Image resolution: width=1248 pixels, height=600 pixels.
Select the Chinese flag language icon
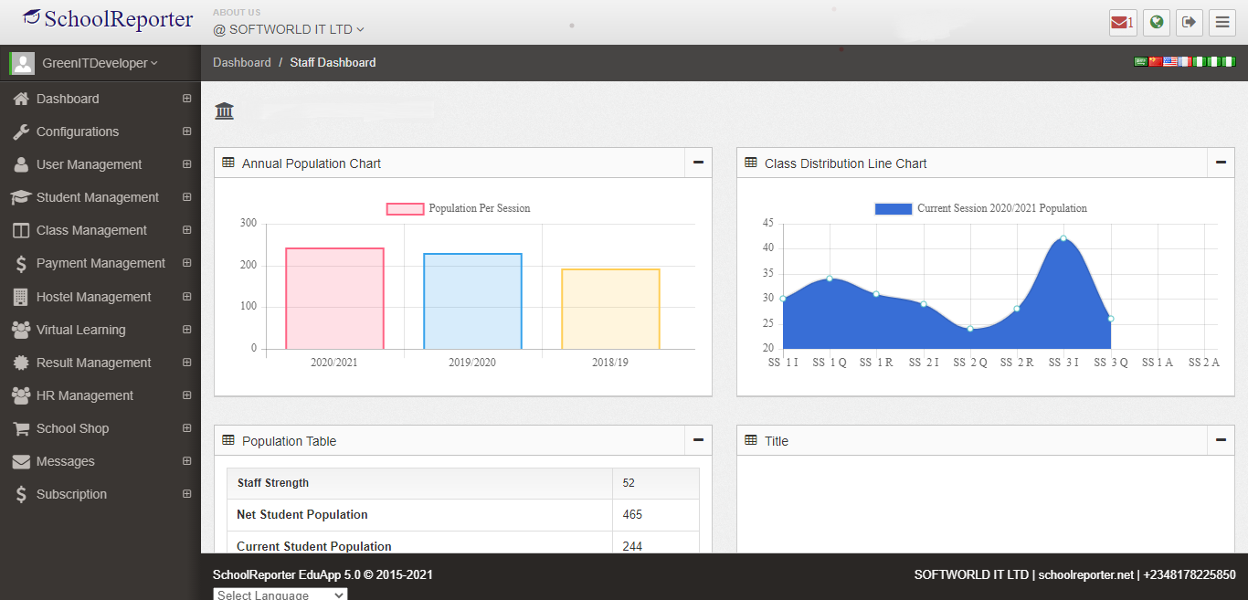tap(1156, 62)
